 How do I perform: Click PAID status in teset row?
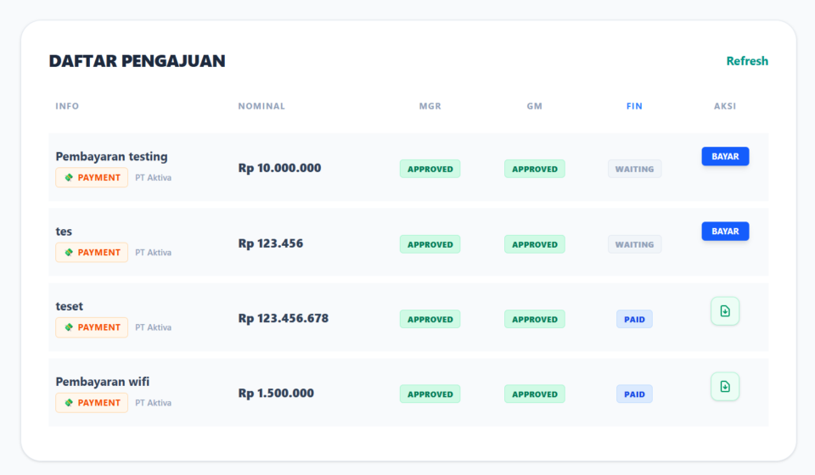pyautogui.click(x=634, y=320)
